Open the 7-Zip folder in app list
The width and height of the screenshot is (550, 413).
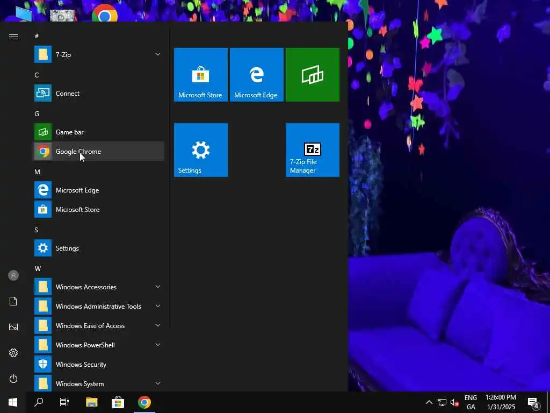coord(98,54)
